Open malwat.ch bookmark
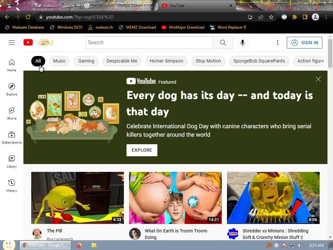 [100, 27]
